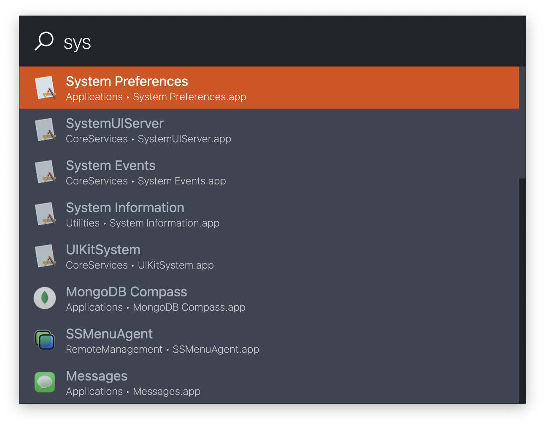The width and height of the screenshot is (545, 426).
Task: Click the results list scrollbar thumb
Action: [522, 122]
